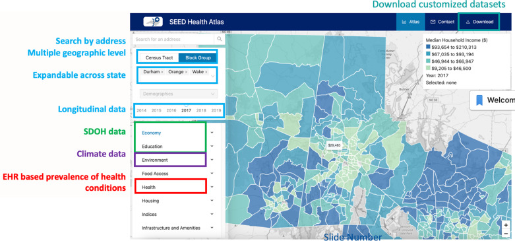Expand the Food Access category
Viewport: 515px width, 241px height.
tap(212, 173)
